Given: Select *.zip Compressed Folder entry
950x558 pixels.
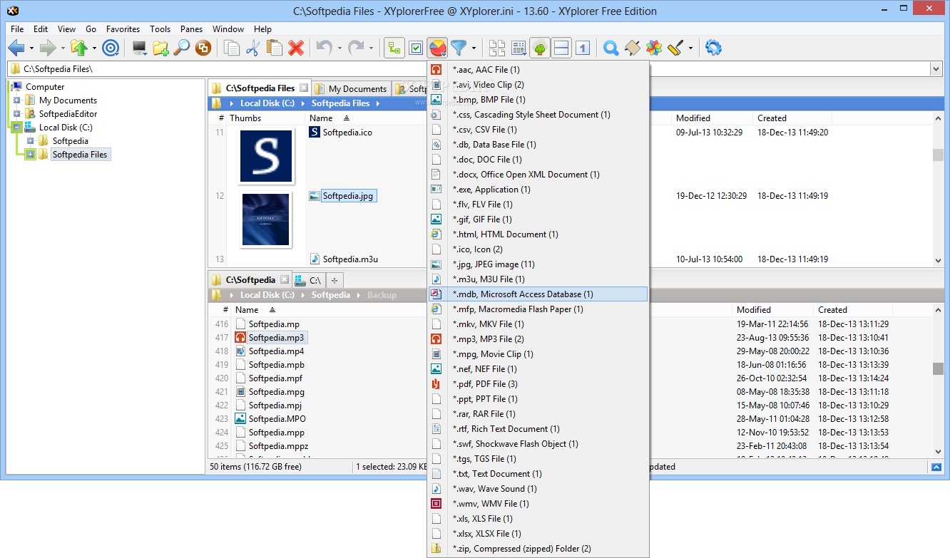Looking at the screenshot, I should [538, 549].
